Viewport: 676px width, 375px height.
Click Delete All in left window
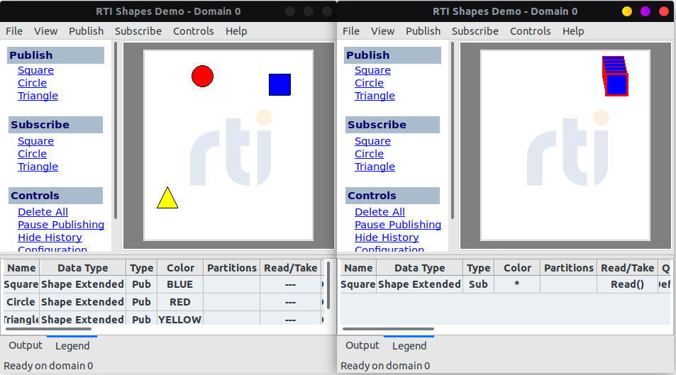tap(43, 212)
